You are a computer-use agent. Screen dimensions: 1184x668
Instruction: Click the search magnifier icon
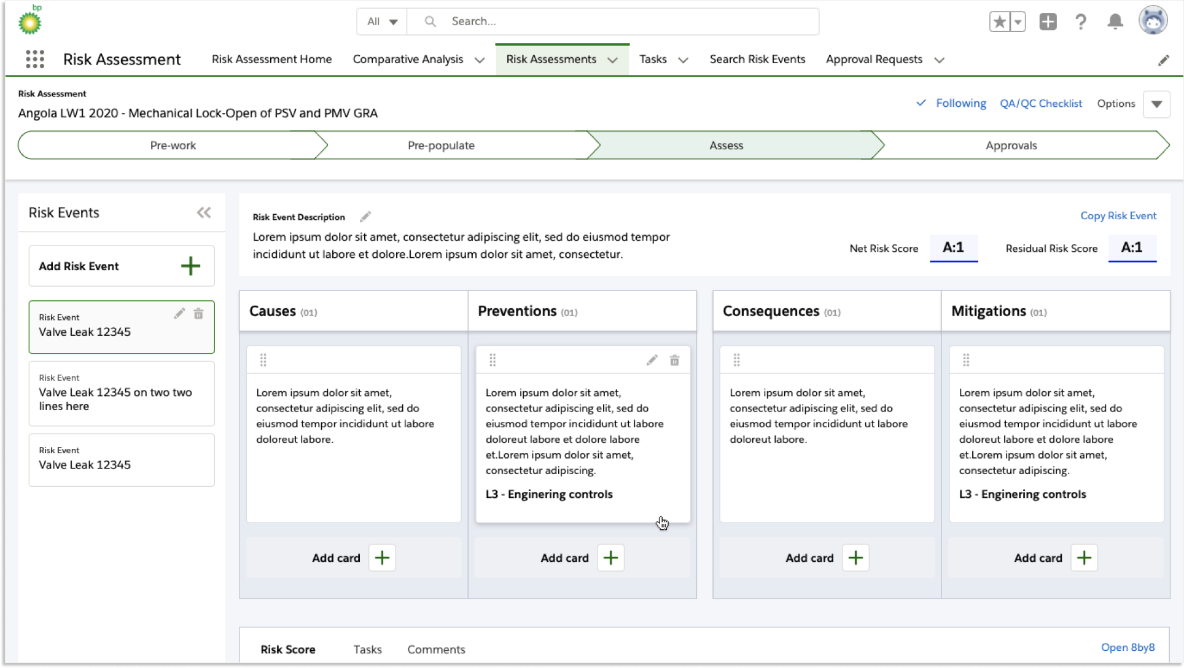pos(430,21)
